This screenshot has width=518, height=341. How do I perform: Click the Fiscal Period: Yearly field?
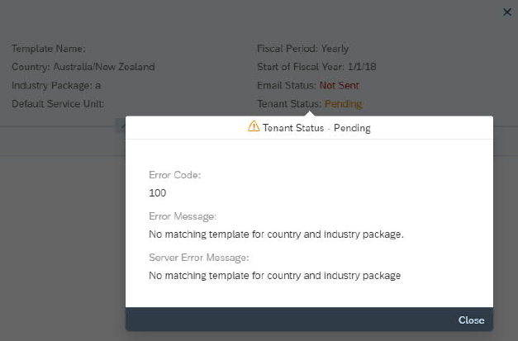(x=302, y=49)
